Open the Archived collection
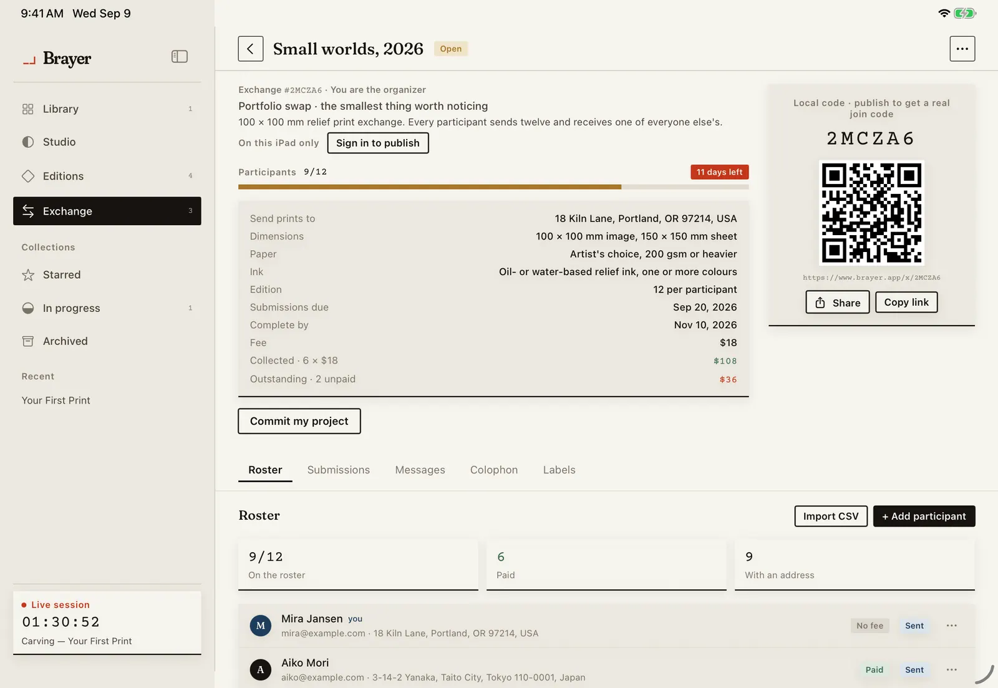Screen dimensions: 998x688 (107, 341)
